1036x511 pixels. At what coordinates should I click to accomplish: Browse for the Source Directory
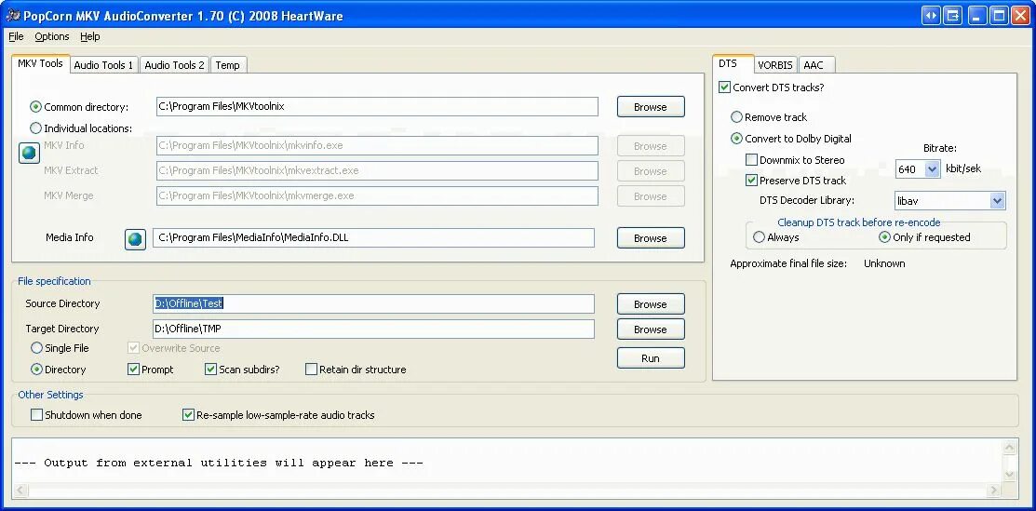(x=651, y=304)
